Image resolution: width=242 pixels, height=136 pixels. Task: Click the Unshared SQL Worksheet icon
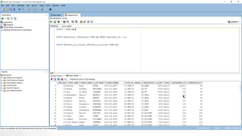81,22
